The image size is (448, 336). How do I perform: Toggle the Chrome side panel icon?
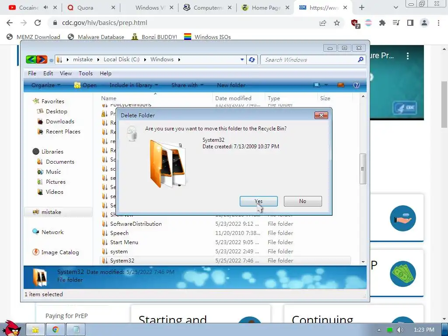pos(410,23)
